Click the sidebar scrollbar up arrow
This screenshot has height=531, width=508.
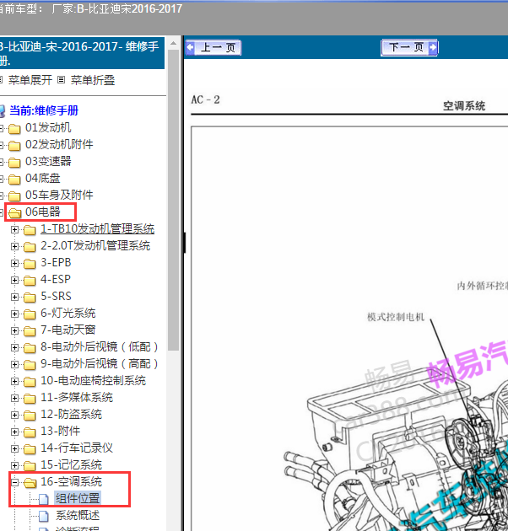(173, 43)
